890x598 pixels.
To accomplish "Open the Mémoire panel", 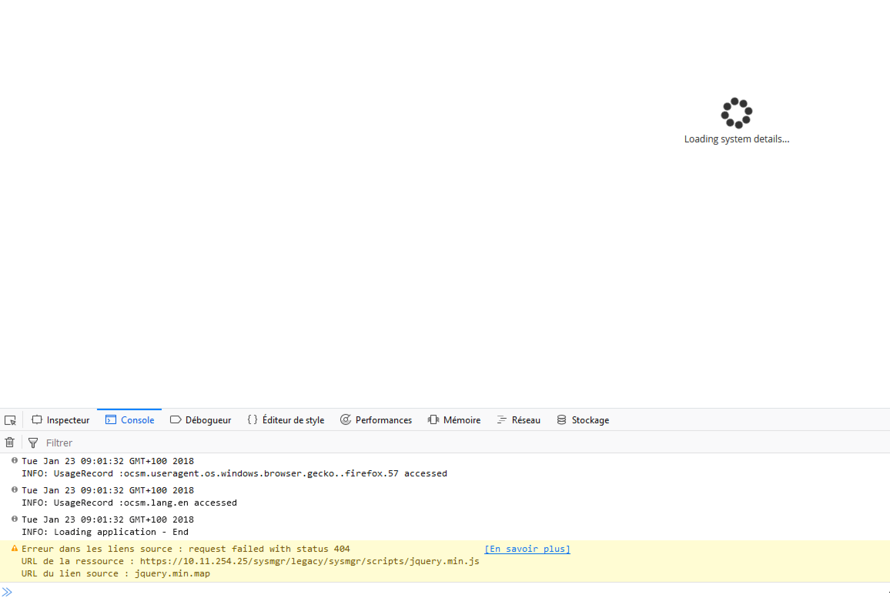I will pyautogui.click(x=461, y=420).
